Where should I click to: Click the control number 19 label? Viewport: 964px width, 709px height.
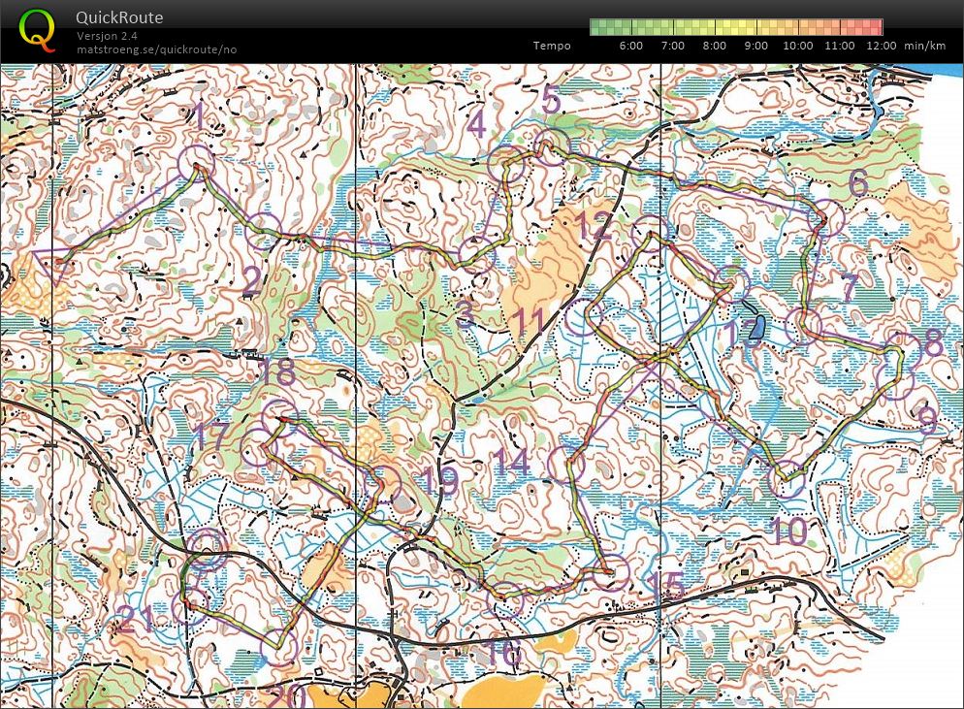pyautogui.click(x=441, y=480)
